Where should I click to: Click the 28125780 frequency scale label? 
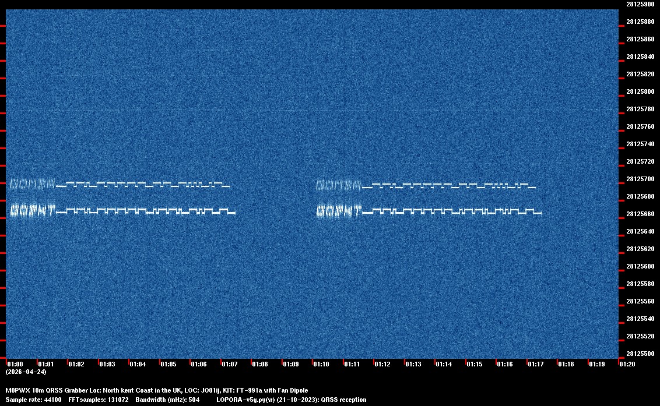pyautogui.click(x=640, y=109)
